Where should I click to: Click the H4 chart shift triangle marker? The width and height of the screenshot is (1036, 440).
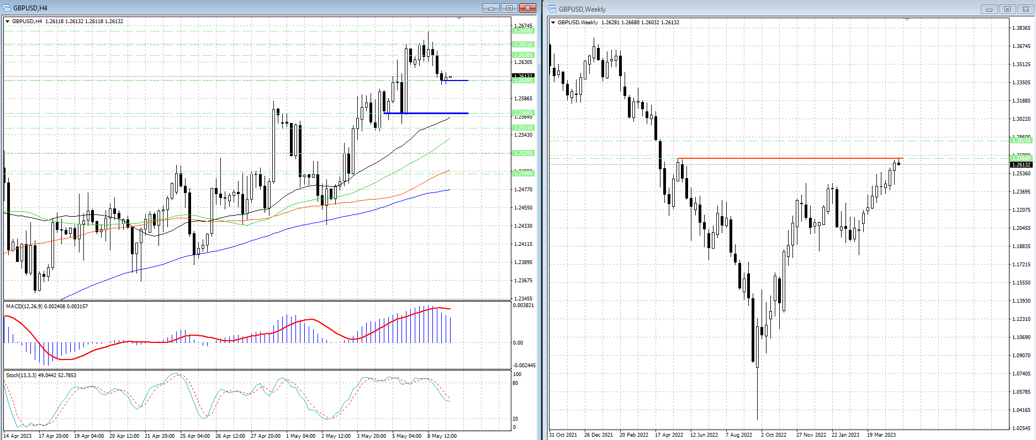(x=459, y=19)
